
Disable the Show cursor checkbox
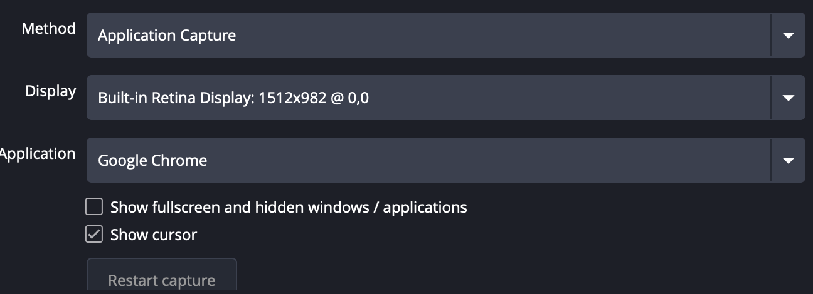[94, 235]
